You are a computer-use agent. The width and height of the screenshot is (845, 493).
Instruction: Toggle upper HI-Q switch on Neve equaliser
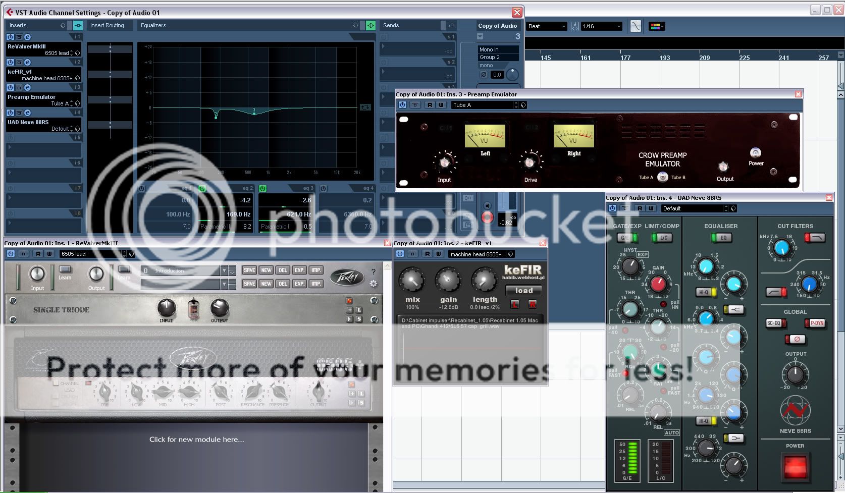[x=705, y=292]
